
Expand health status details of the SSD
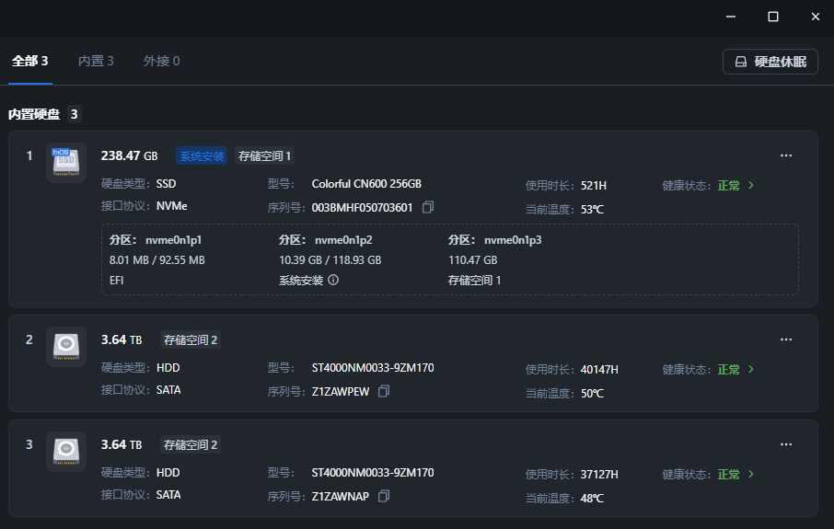(x=751, y=185)
